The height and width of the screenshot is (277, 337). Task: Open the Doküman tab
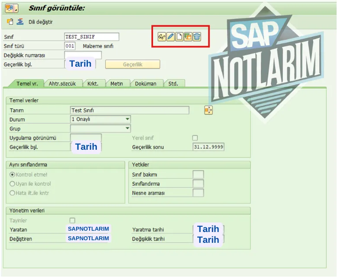tap(145, 84)
